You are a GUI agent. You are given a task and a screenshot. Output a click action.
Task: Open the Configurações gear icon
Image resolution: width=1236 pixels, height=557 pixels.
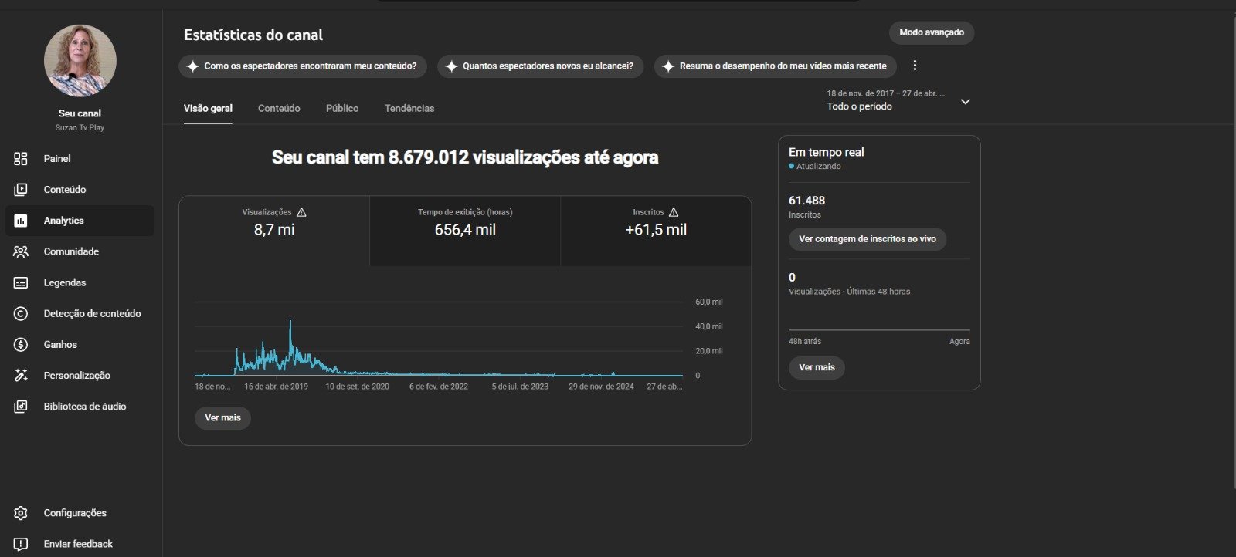21,513
